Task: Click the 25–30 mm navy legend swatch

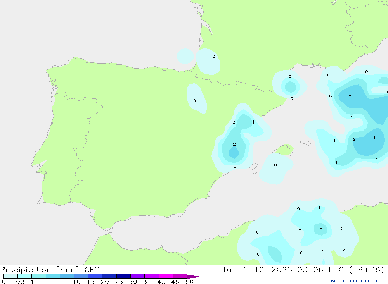Action: [x=123, y=276]
